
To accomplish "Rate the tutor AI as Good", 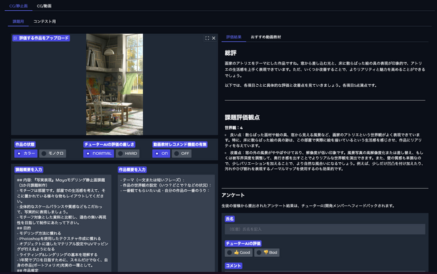I will [239, 252].
